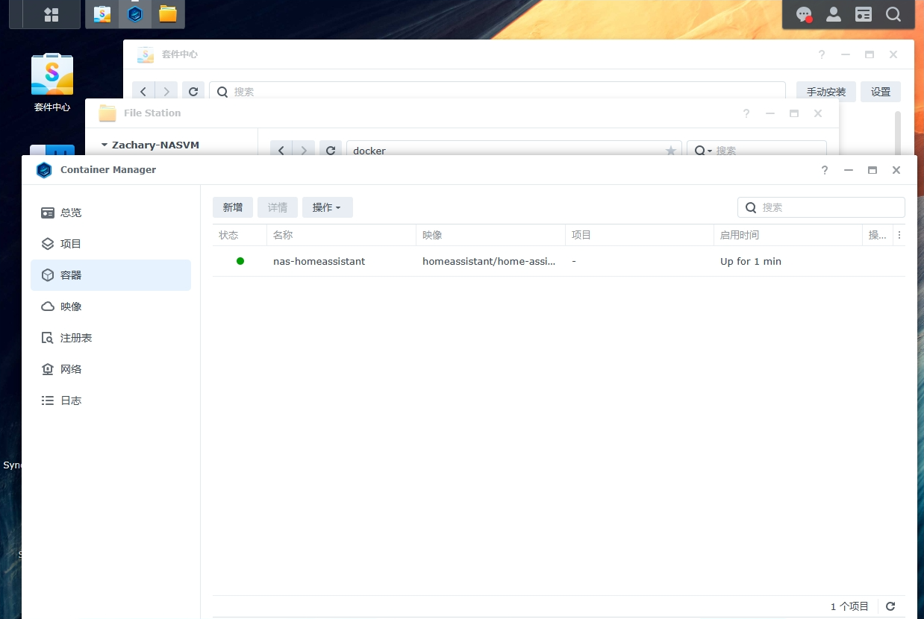
Task: Select the Container Manager taskbar icon
Action: [135, 14]
